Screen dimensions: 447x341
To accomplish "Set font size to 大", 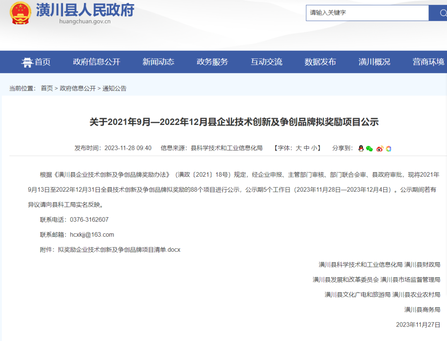I will pyautogui.click(x=298, y=148).
